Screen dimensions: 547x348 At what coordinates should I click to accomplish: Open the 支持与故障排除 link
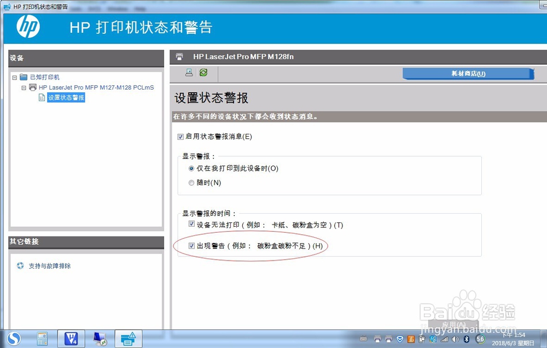50,266
